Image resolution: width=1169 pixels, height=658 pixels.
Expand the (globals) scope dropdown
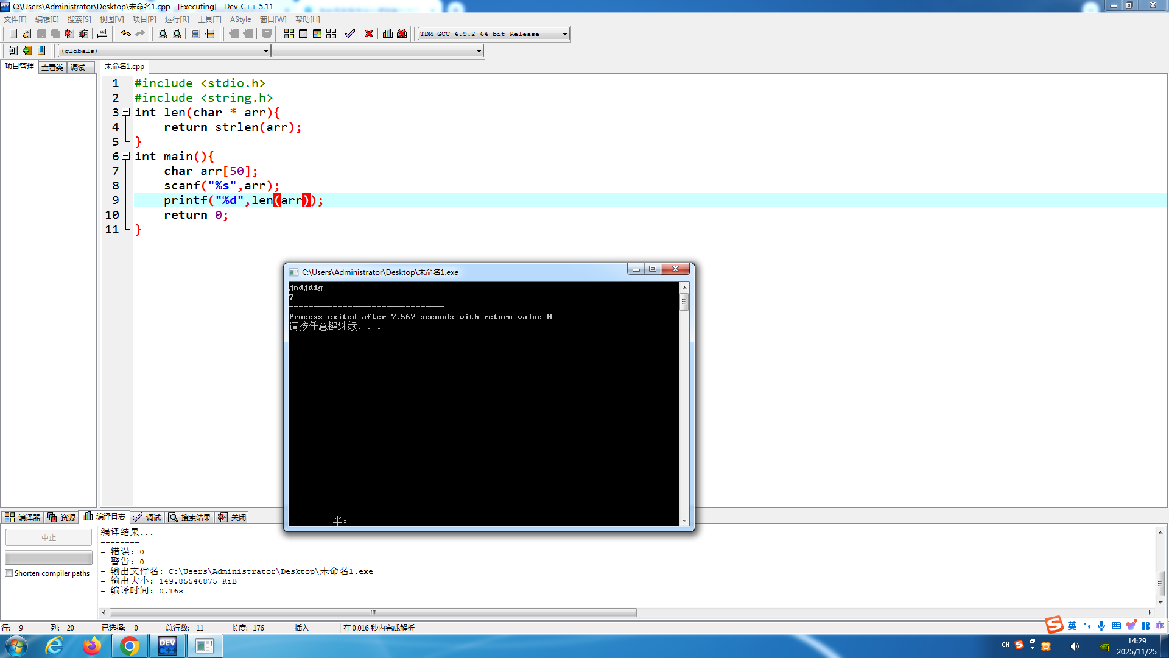[x=265, y=51]
